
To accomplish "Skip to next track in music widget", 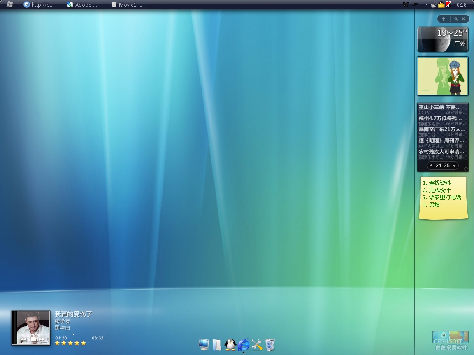I will pyautogui.click(x=42, y=339).
